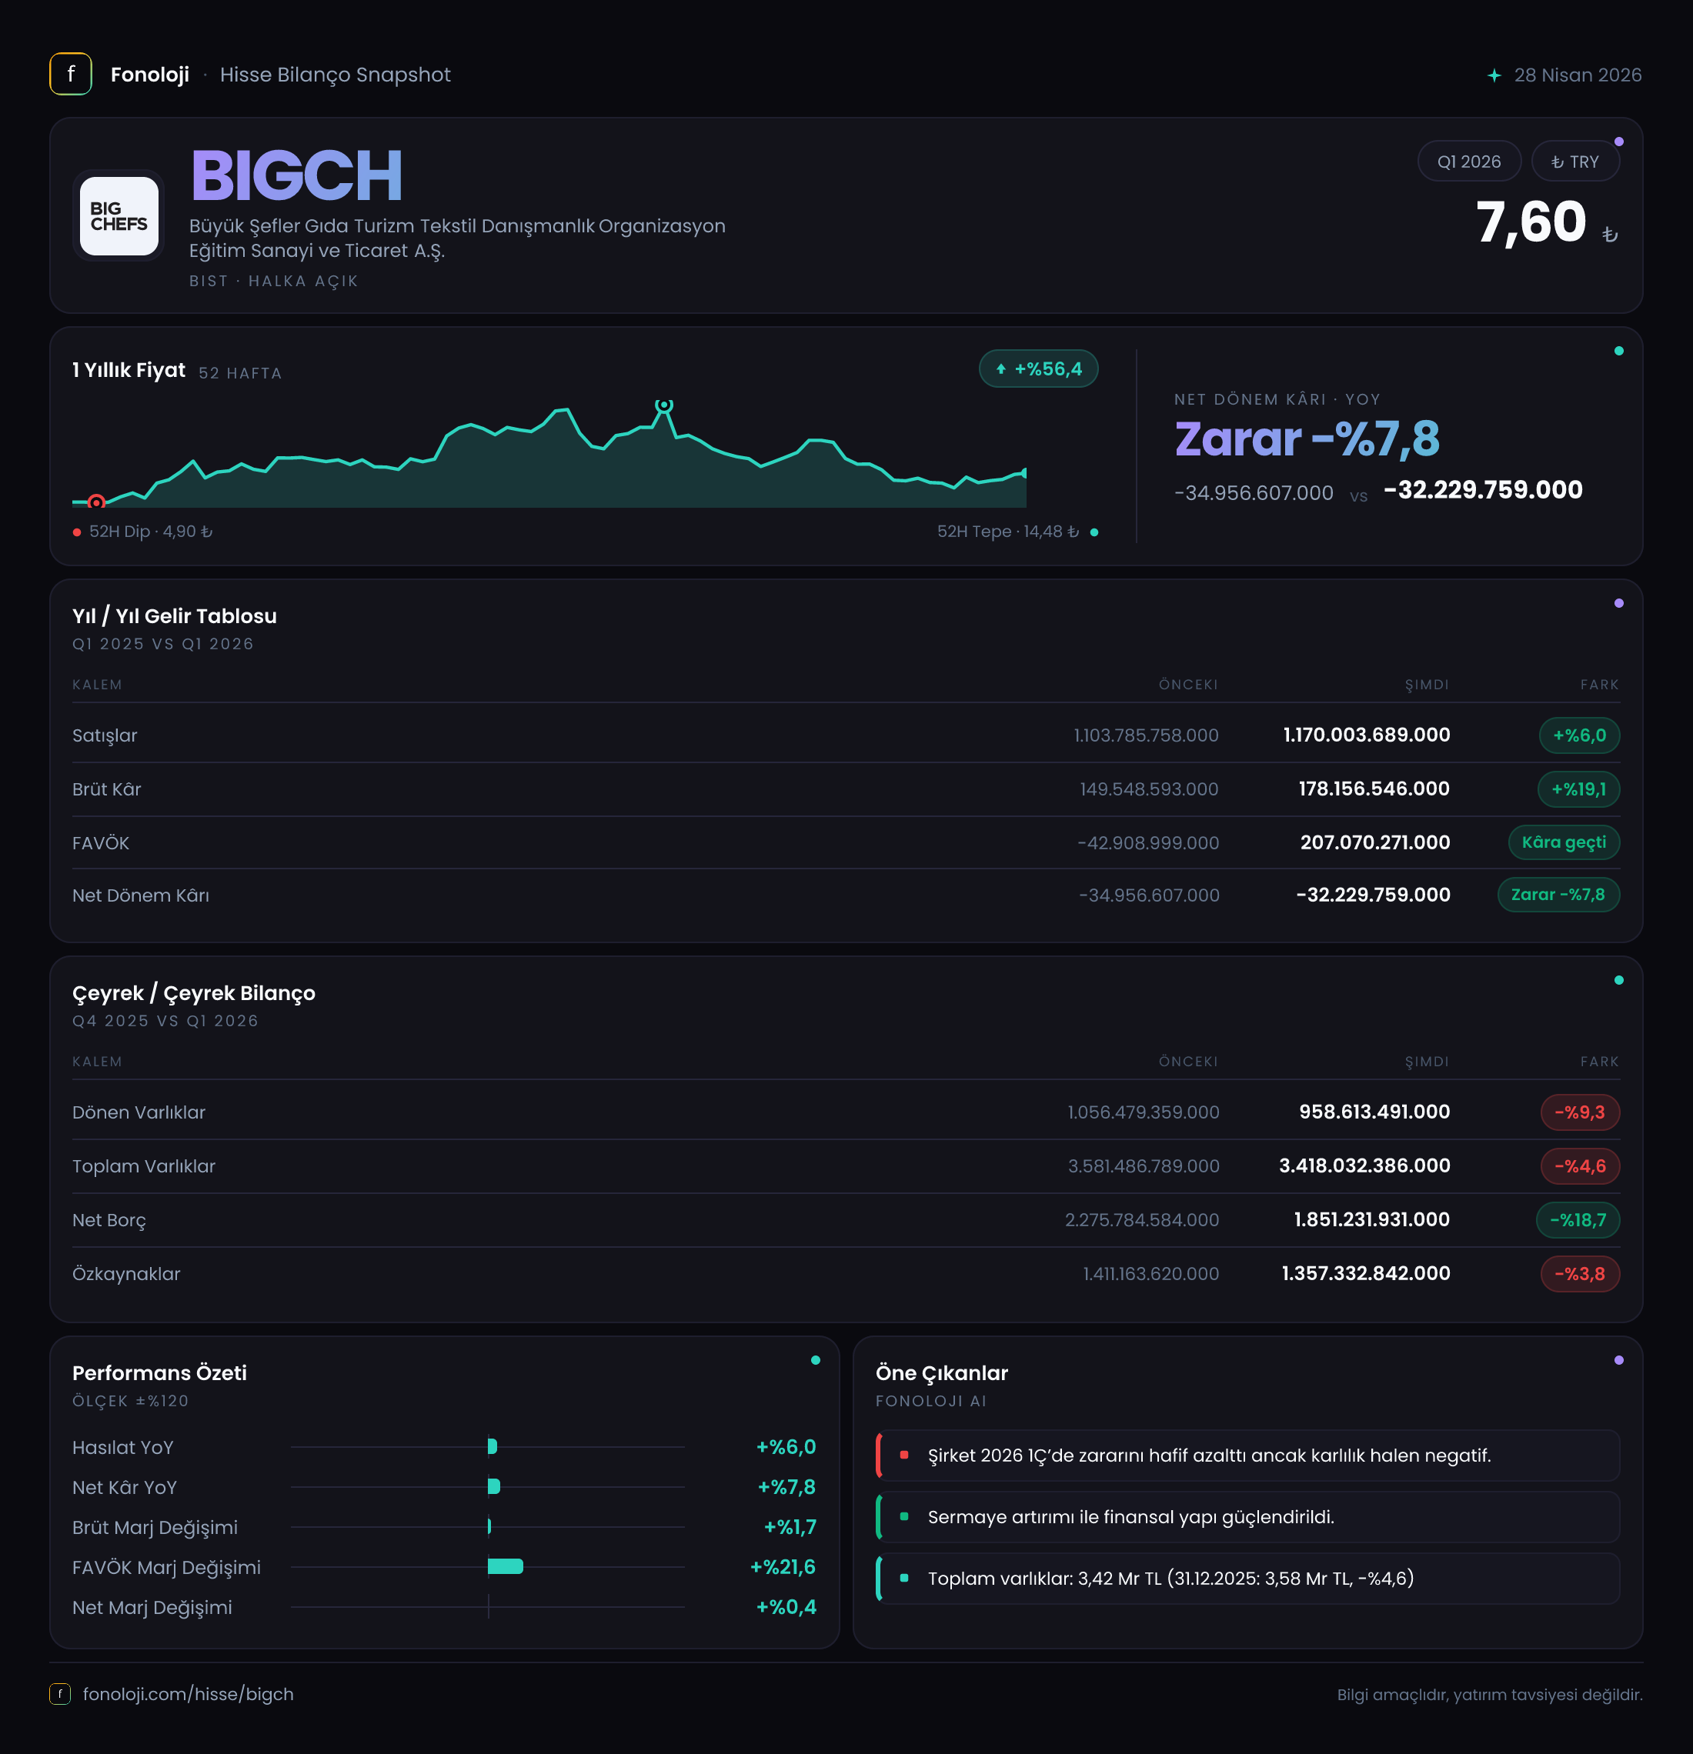Open the fonoloji.com/hisse/bigch link
The width and height of the screenshot is (1693, 1754).
188,1694
